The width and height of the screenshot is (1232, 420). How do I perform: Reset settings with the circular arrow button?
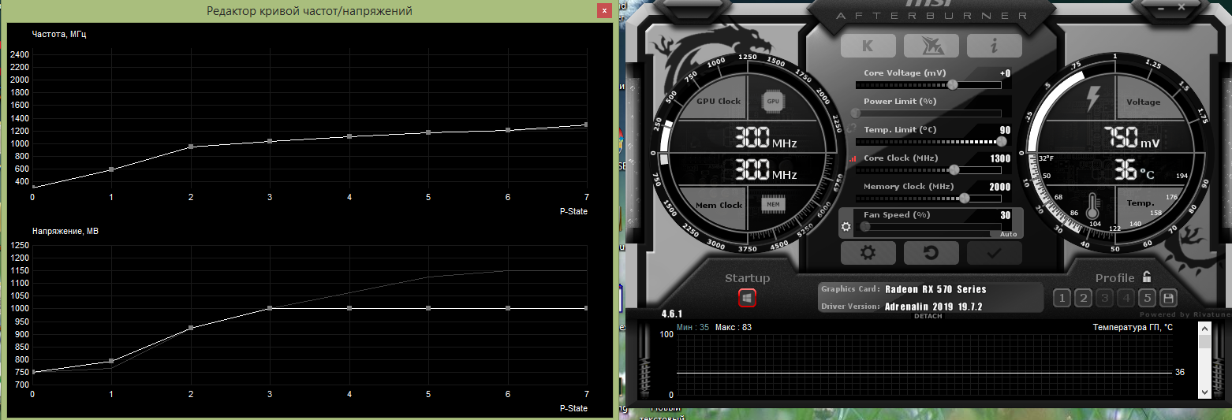point(931,253)
